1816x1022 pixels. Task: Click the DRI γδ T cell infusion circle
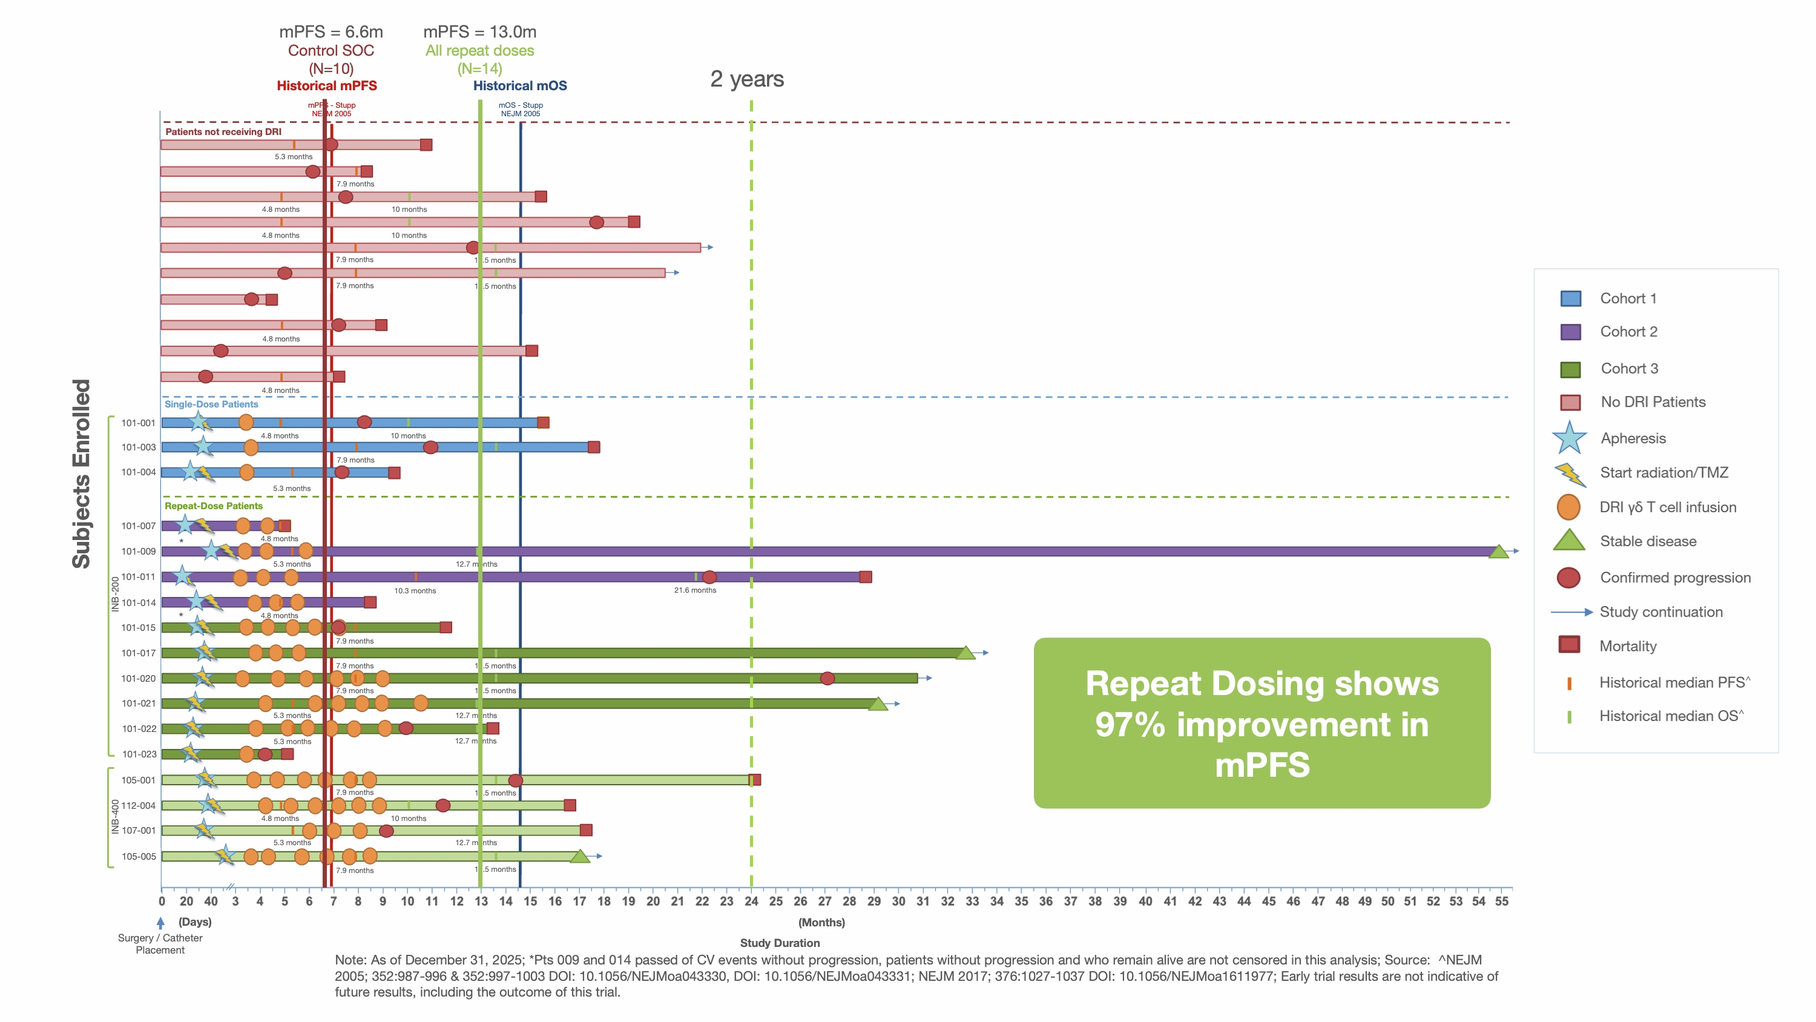coord(1568,507)
